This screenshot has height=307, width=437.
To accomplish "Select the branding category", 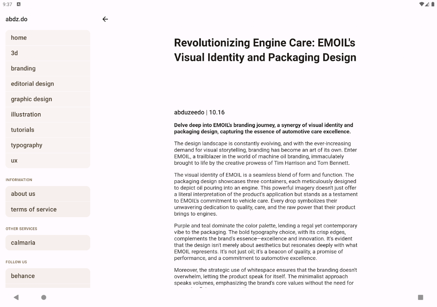I will [x=48, y=69].
